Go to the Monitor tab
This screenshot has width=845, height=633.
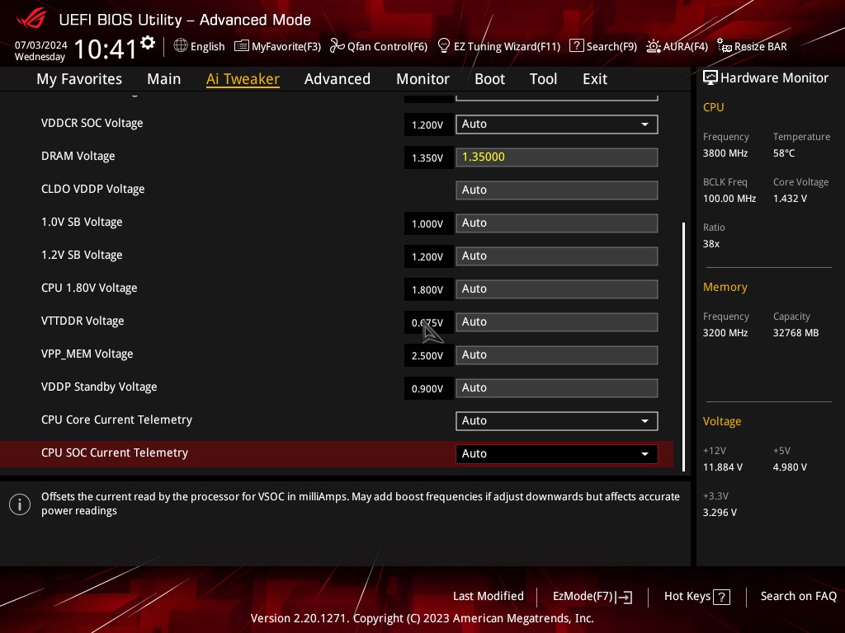[x=422, y=79]
